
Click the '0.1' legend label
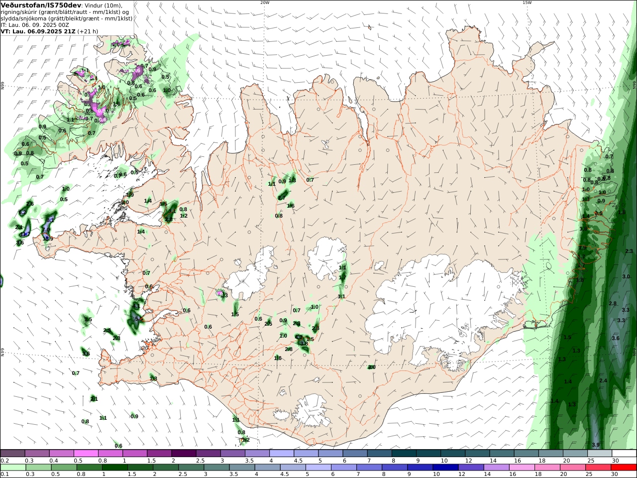(4, 475)
